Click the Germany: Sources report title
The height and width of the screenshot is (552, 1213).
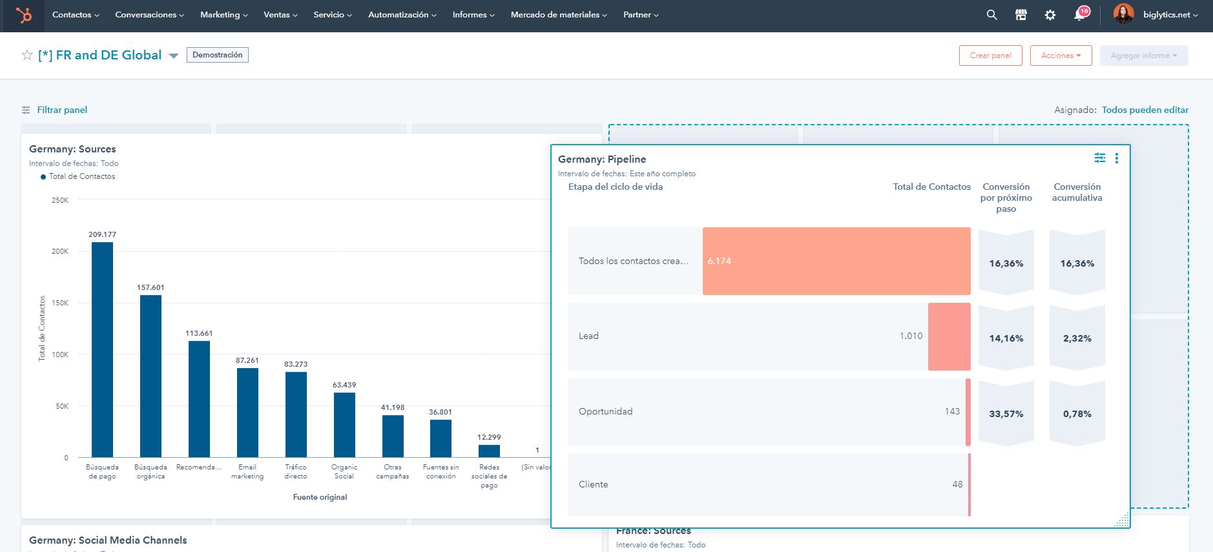pos(72,148)
